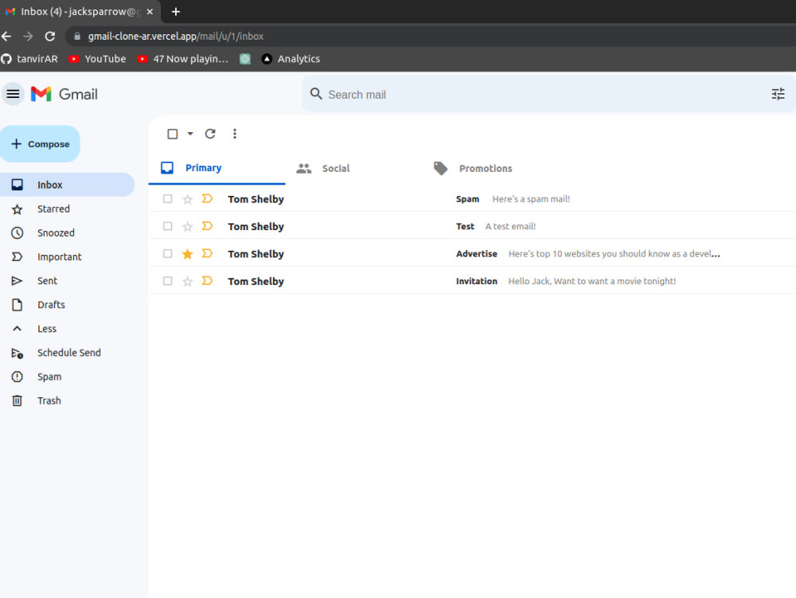Toggle the select-all checkbox
The width and height of the screenshot is (796, 598).
pos(173,134)
